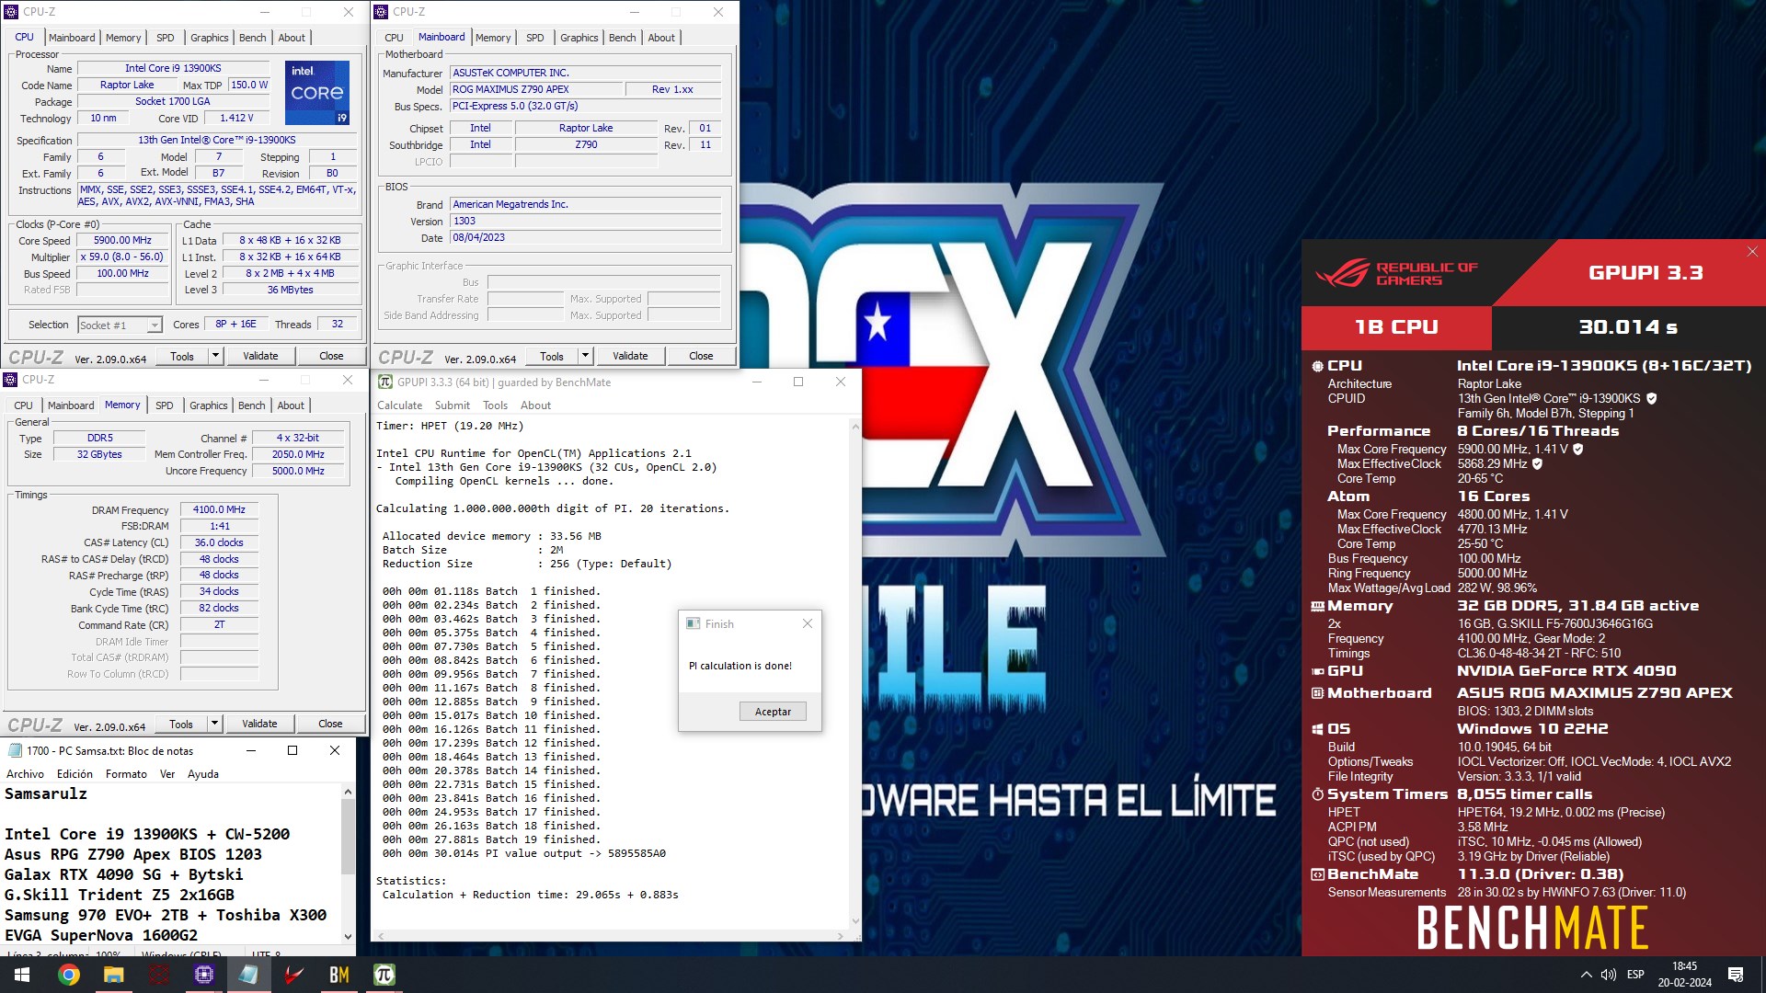Click the Intel Core i9 logo
Image resolution: width=1766 pixels, height=993 pixels.
pyautogui.click(x=317, y=93)
